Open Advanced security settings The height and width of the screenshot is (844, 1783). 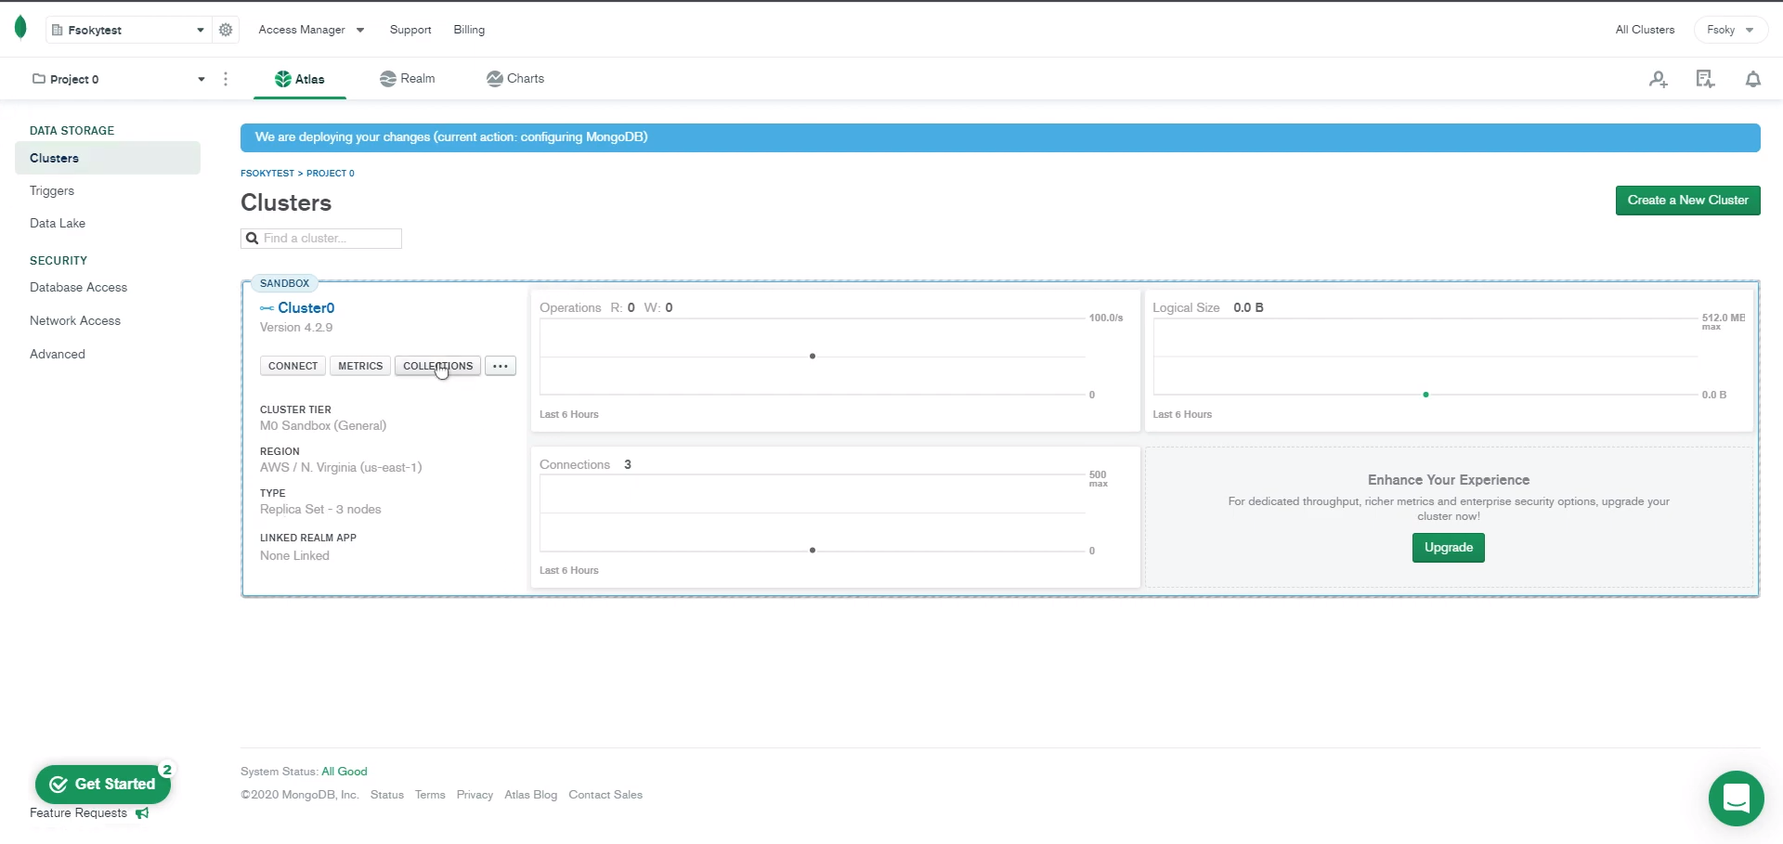point(58,355)
